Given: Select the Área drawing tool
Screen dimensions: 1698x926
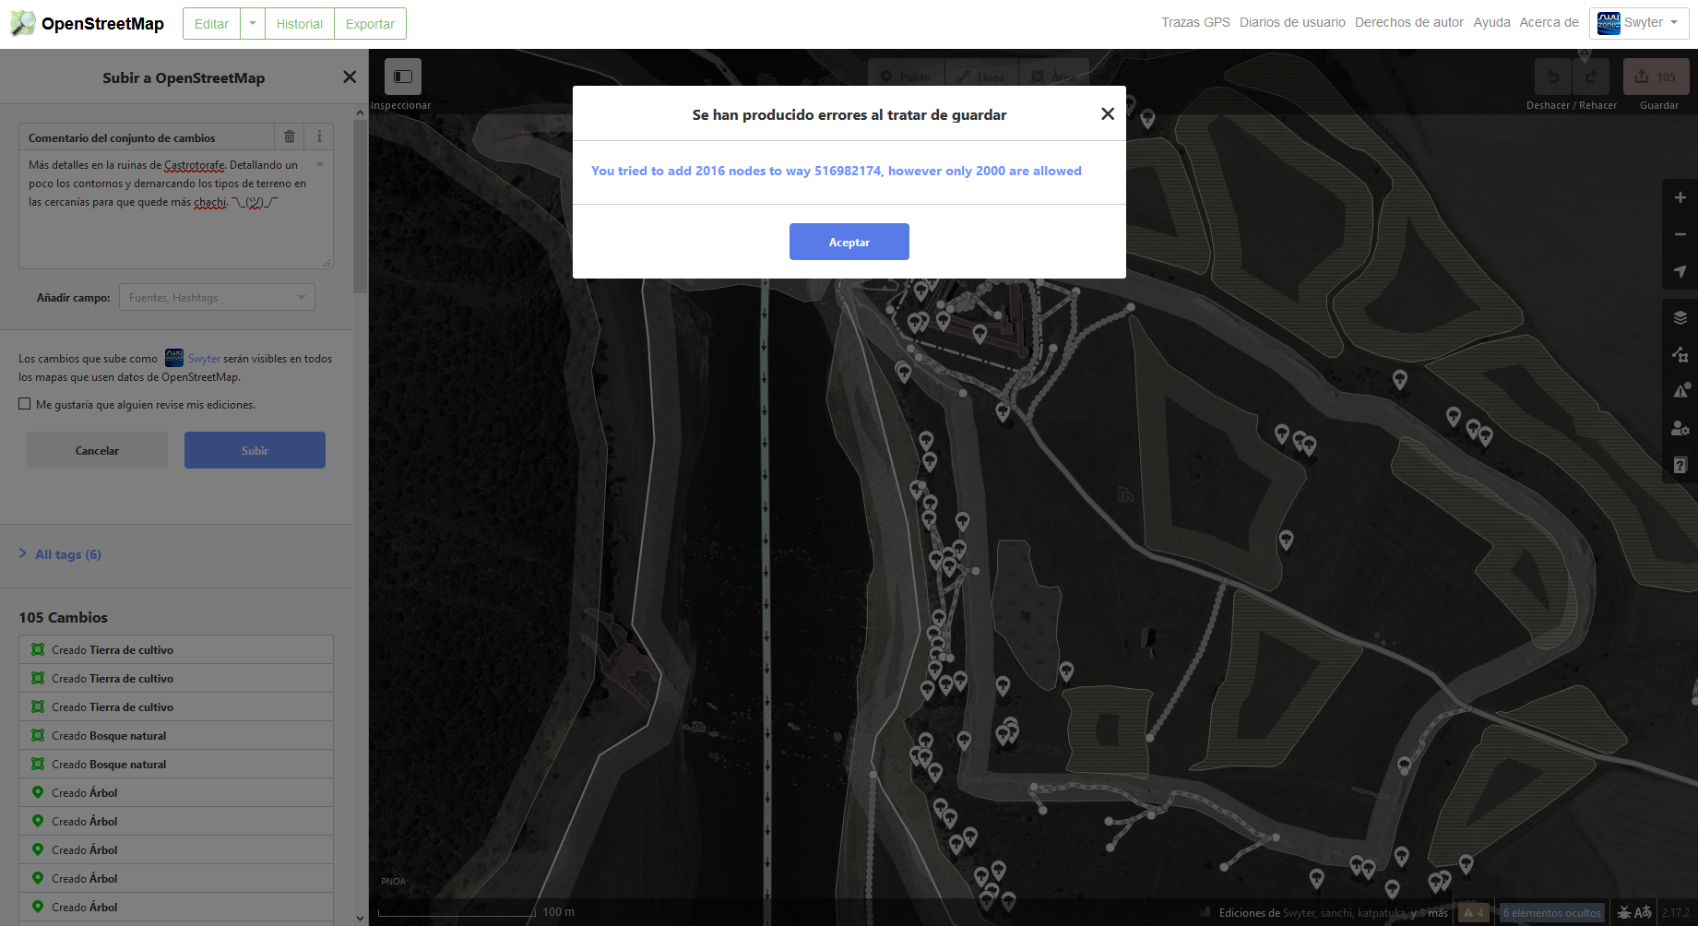Looking at the screenshot, I should [1053, 77].
